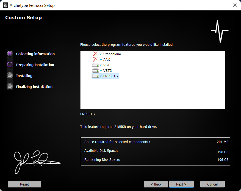The image size is (241, 191).
Task: Open the PRESETS feature dropdown arrow
Action: coord(101,76)
